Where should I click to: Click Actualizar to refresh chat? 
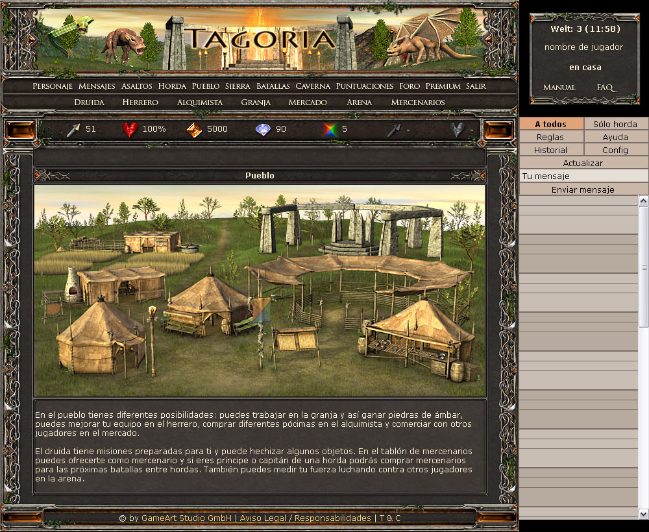[x=583, y=163]
